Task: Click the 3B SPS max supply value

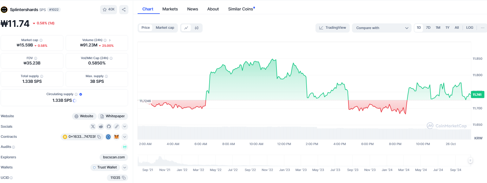Action: [x=97, y=81]
